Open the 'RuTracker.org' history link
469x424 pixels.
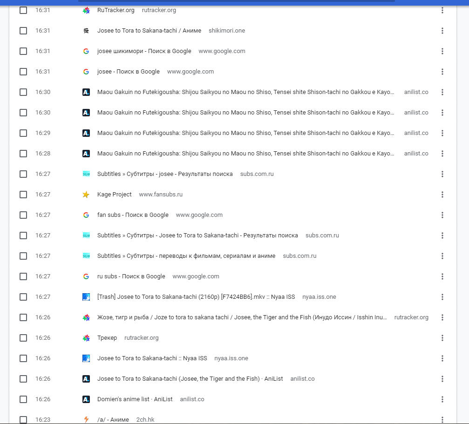116,10
